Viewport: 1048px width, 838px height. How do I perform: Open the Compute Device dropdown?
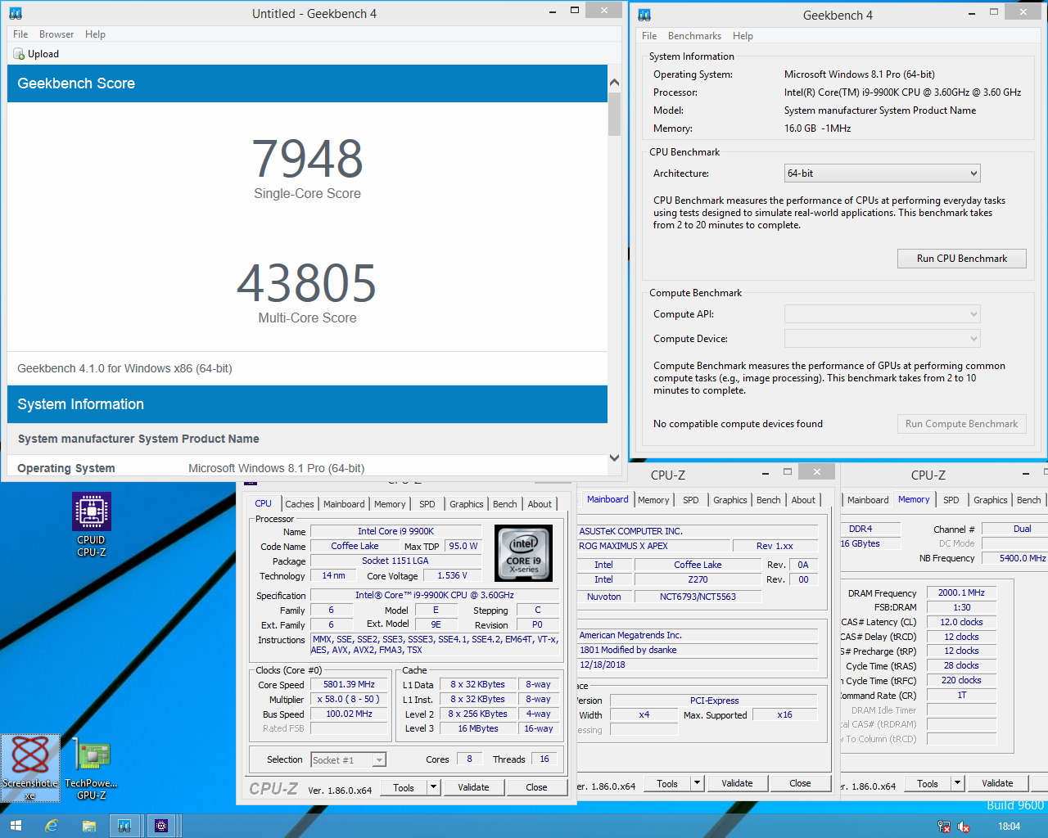tap(882, 339)
